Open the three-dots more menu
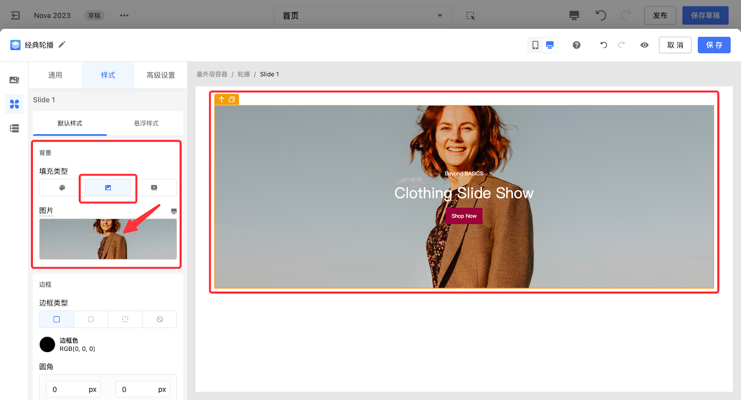This screenshot has width=741, height=400. pyautogui.click(x=124, y=16)
